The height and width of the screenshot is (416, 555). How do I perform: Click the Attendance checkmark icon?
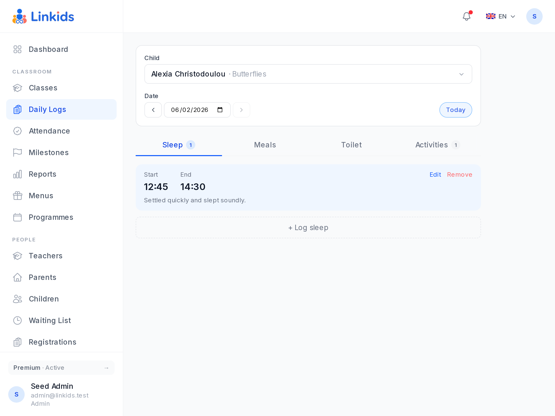[17, 131]
